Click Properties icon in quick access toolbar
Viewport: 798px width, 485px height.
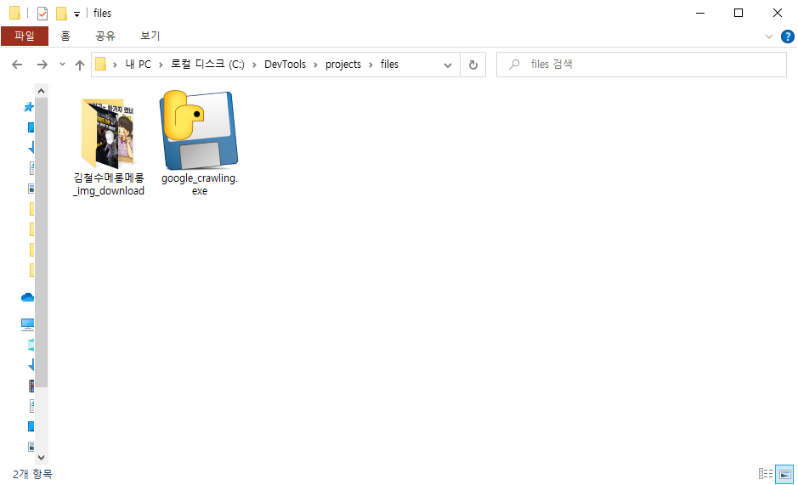point(42,14)
